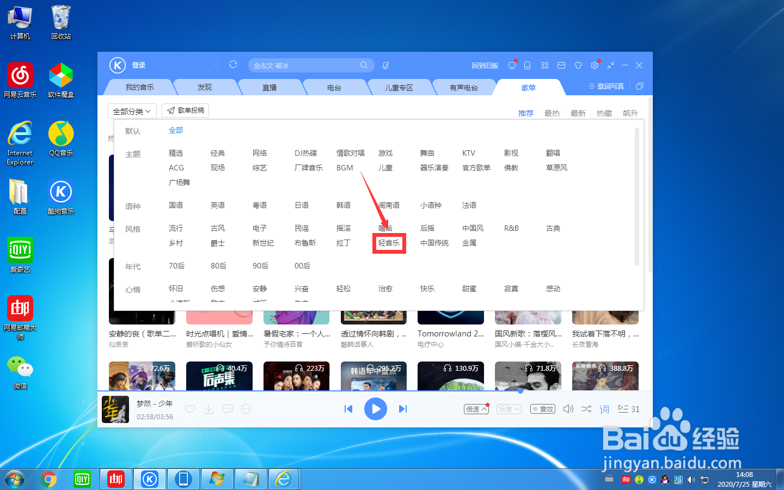Click the volume speaker icon
The height and width of the screenshot is (490, 784).
568,409
